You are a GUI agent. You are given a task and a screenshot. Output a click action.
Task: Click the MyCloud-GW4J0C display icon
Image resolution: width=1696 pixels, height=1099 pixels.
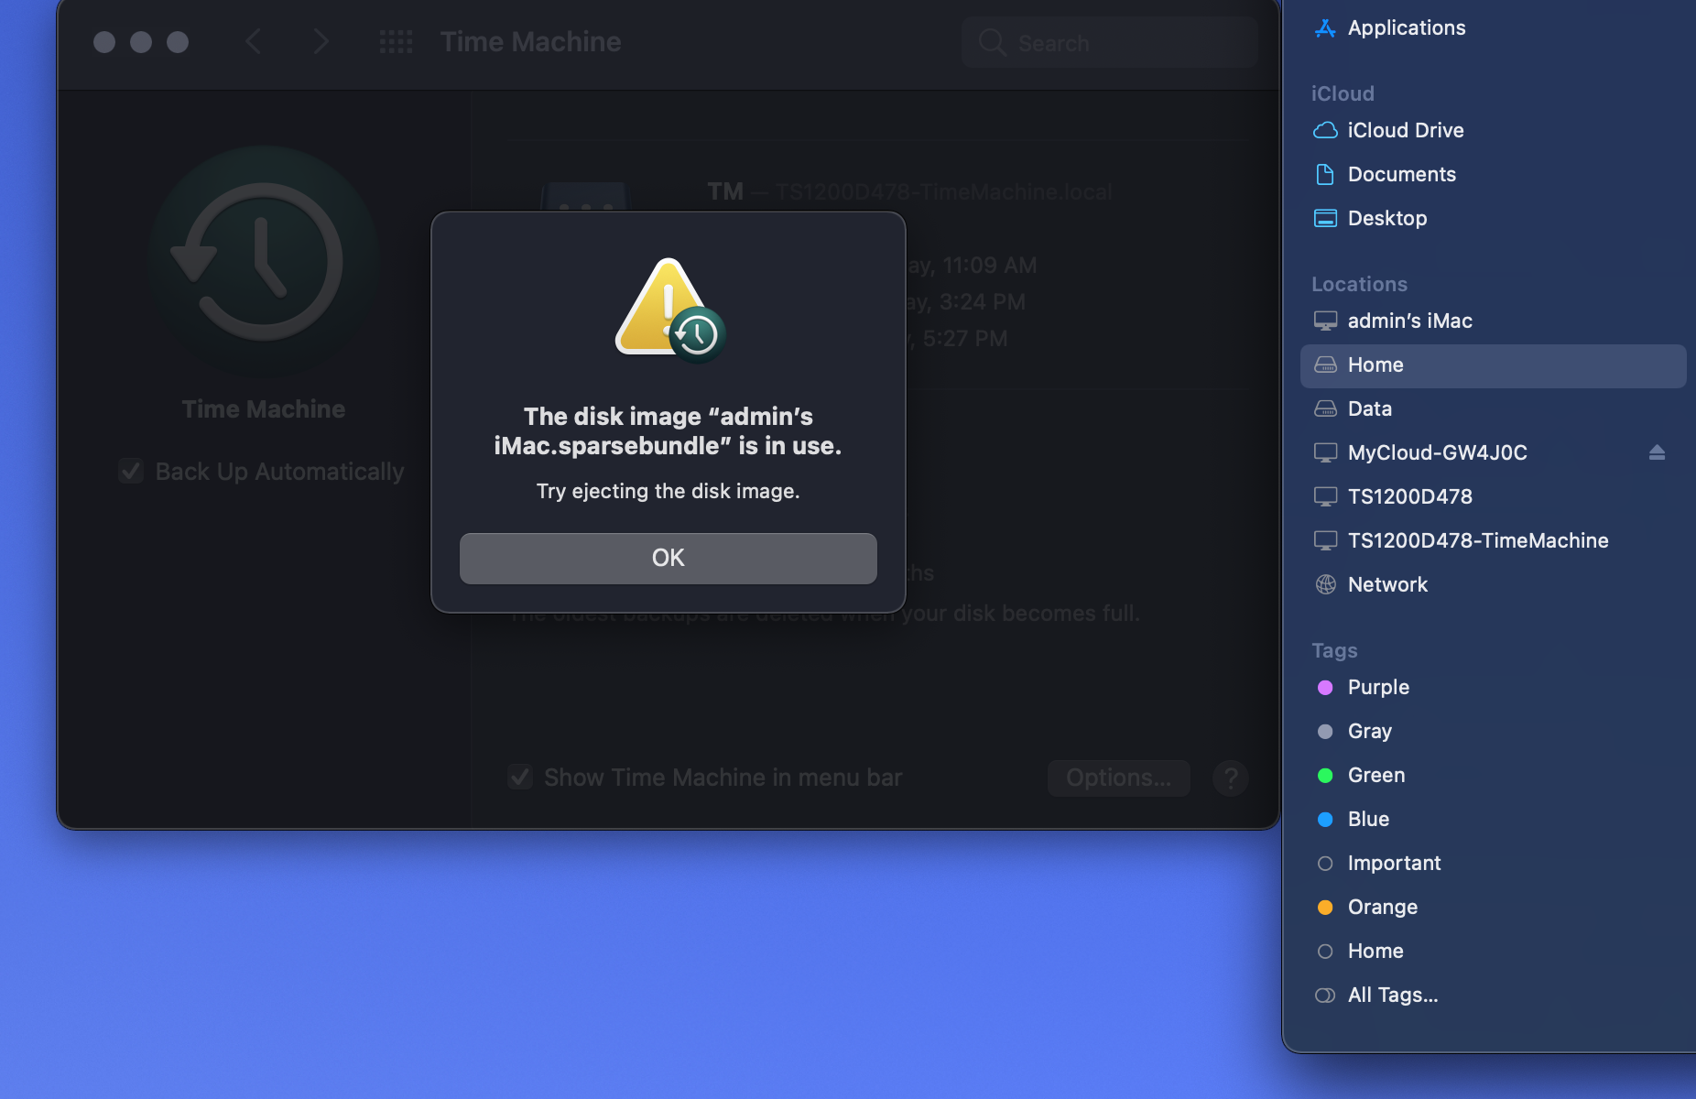(x=1325, y=452)
